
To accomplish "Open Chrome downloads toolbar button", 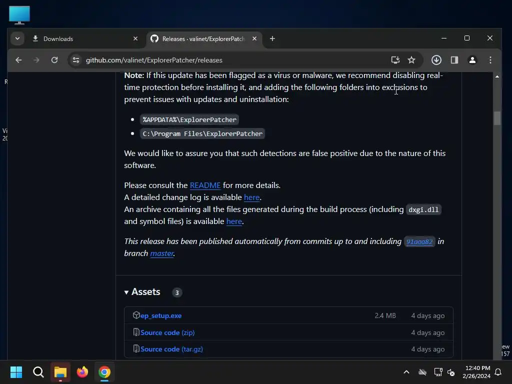I will click(x=436, y=60).
